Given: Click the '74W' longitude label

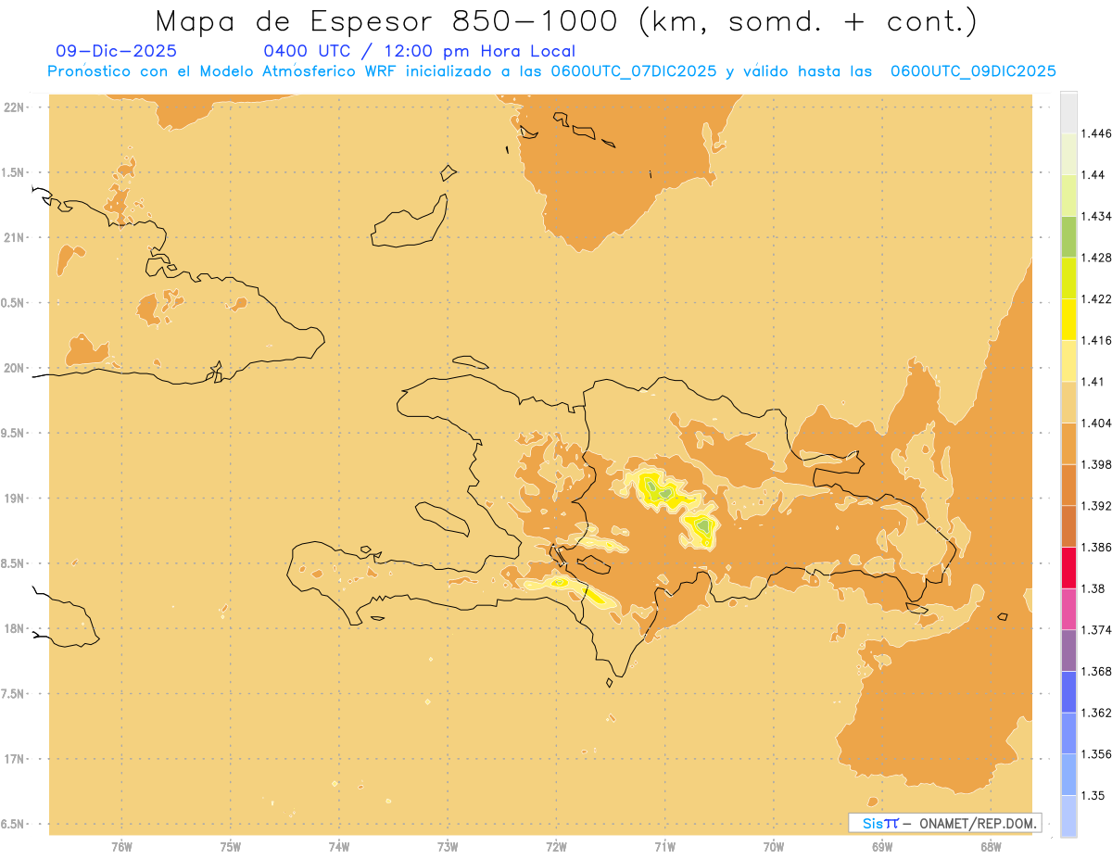Looking at the screenshot, I should point(339,847).
